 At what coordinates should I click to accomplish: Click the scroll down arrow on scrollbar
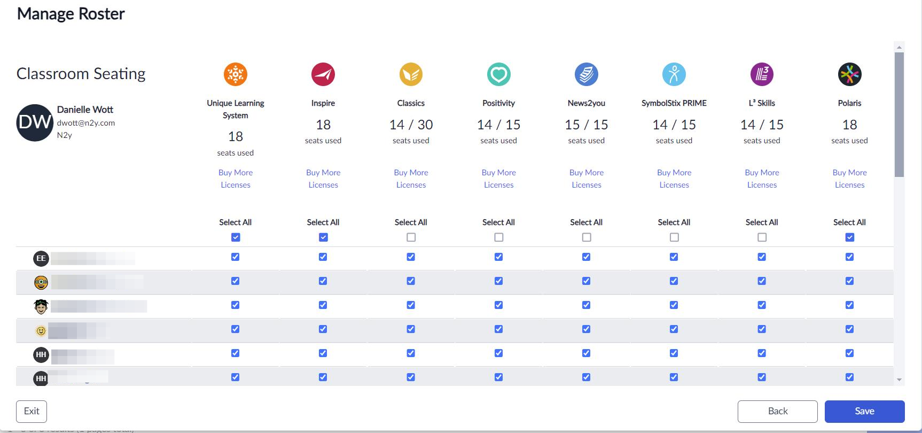pyautogui.click(x=899, y=380)
